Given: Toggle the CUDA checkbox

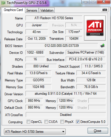Looking at the screenshot, I should [46, 121].
